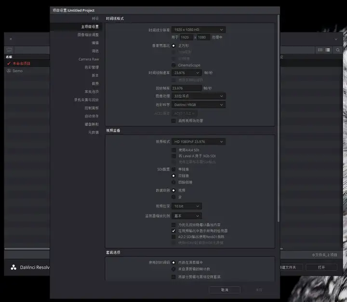Click the resolution width field 1920

pos(187,37)
